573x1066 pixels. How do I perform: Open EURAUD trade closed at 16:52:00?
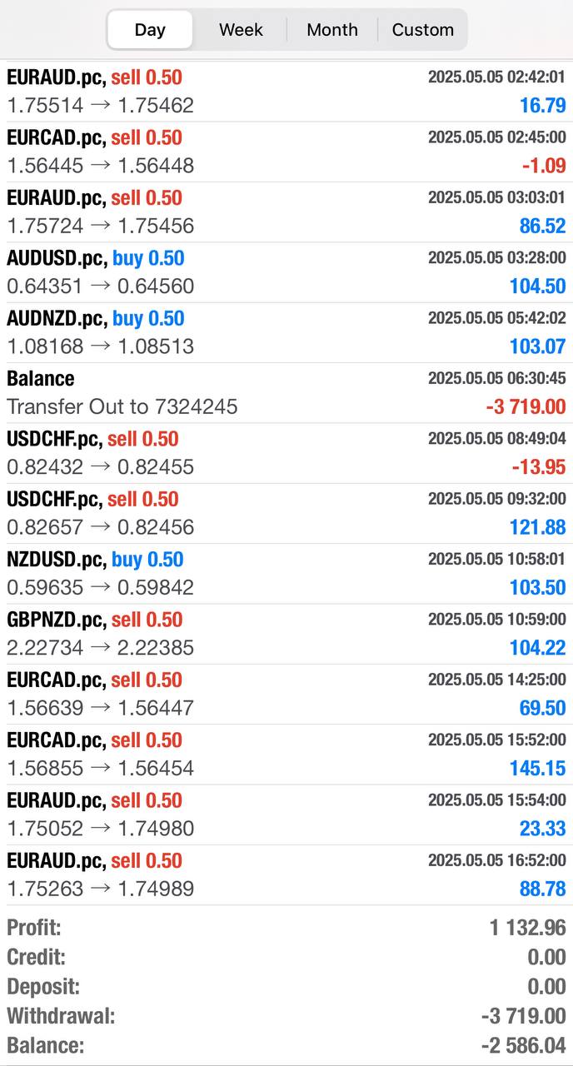point(286,874)
